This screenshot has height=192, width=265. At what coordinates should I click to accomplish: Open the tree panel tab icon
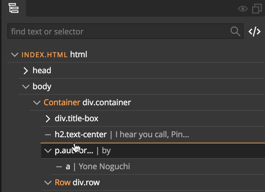(14, 8)
